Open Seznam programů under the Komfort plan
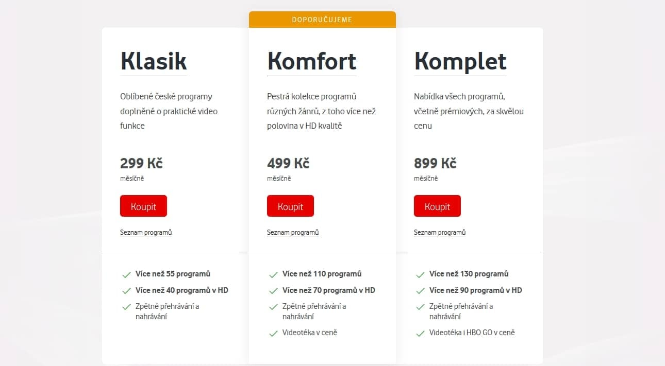The width and height of the screenshot is (665, 366). coord(293,232)
